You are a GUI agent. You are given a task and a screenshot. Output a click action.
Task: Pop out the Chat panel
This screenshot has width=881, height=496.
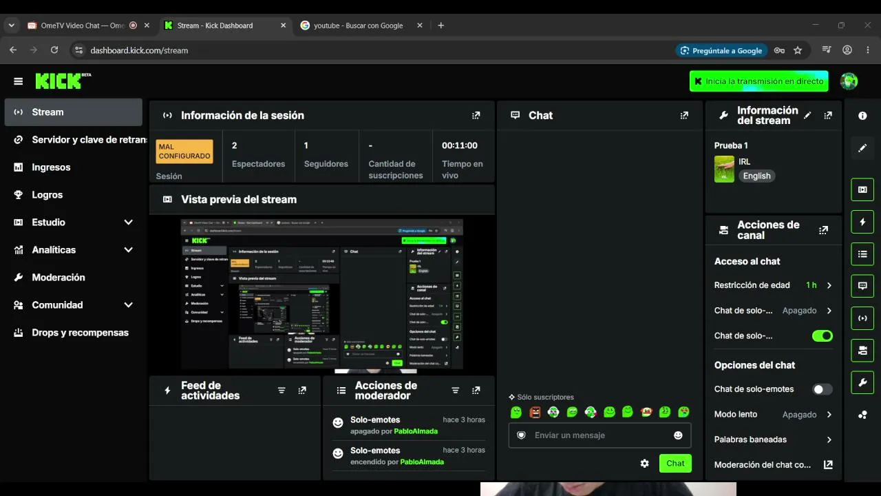(x=684, y=116)
